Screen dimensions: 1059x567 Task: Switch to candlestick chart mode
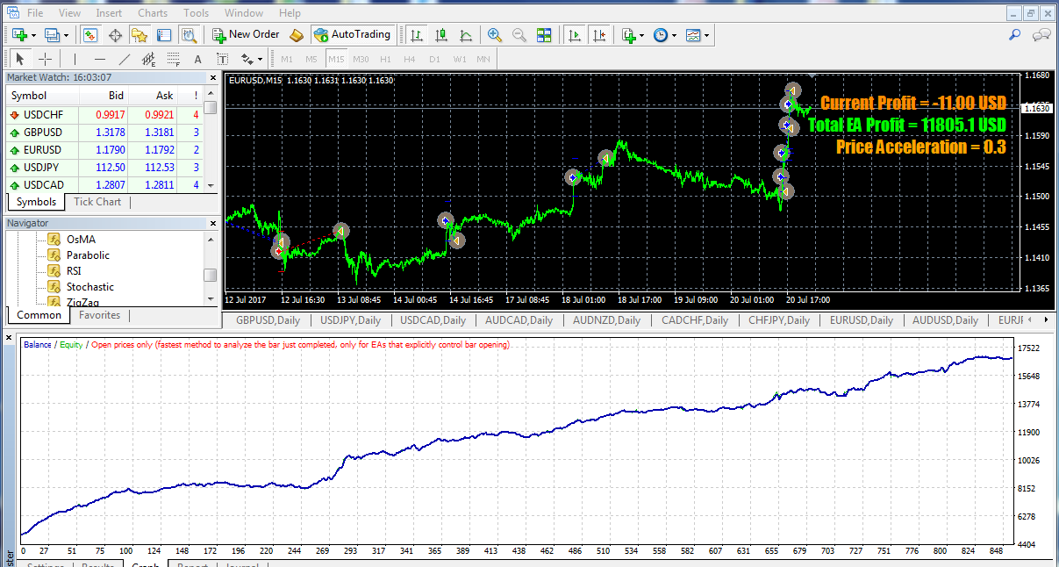(x=441, y=35)
